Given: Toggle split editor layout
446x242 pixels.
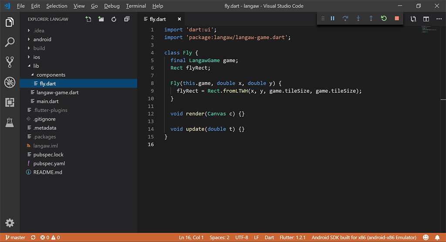Looking at the screenshot, I should click(x=426, y=19).
